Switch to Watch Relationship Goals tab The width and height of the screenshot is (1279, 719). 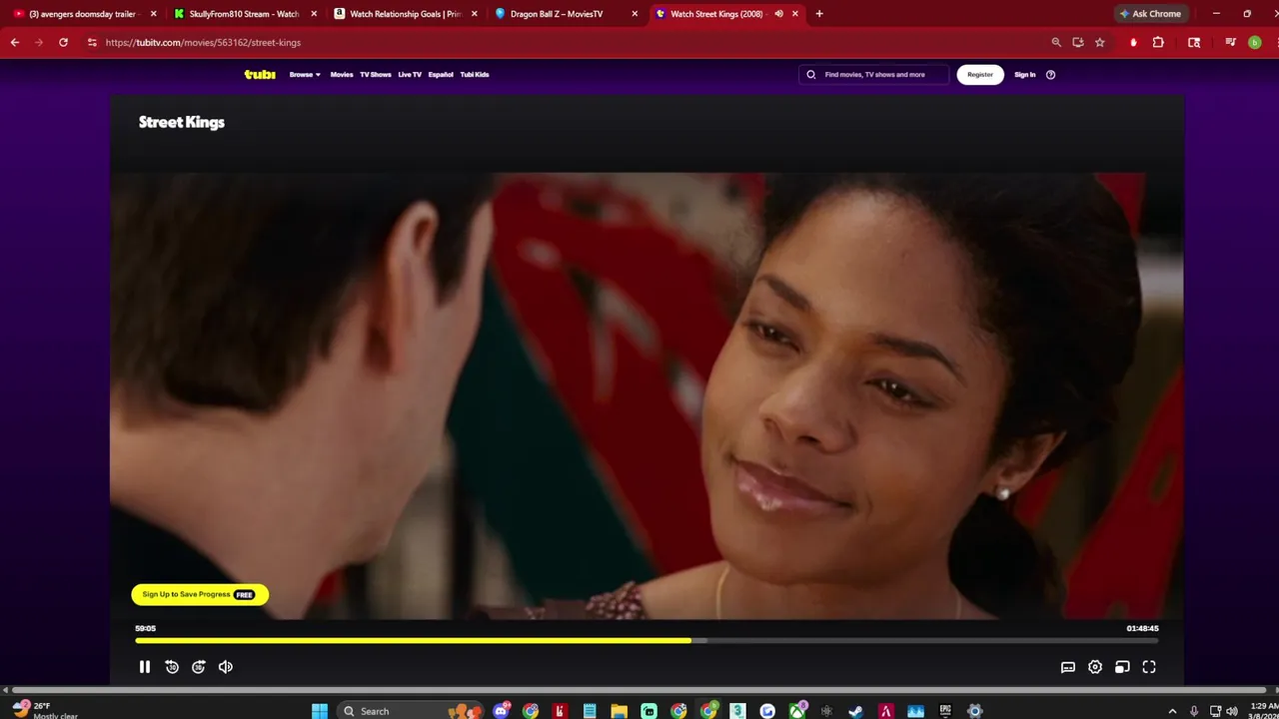(405, 14)
